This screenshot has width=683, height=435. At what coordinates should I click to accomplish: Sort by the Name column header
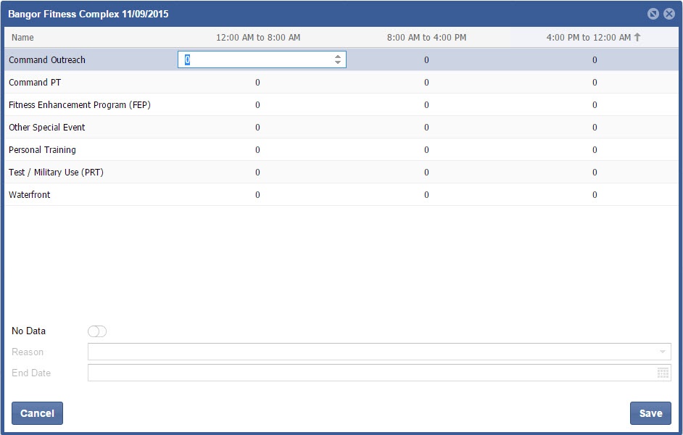click(x=22, y=38)
